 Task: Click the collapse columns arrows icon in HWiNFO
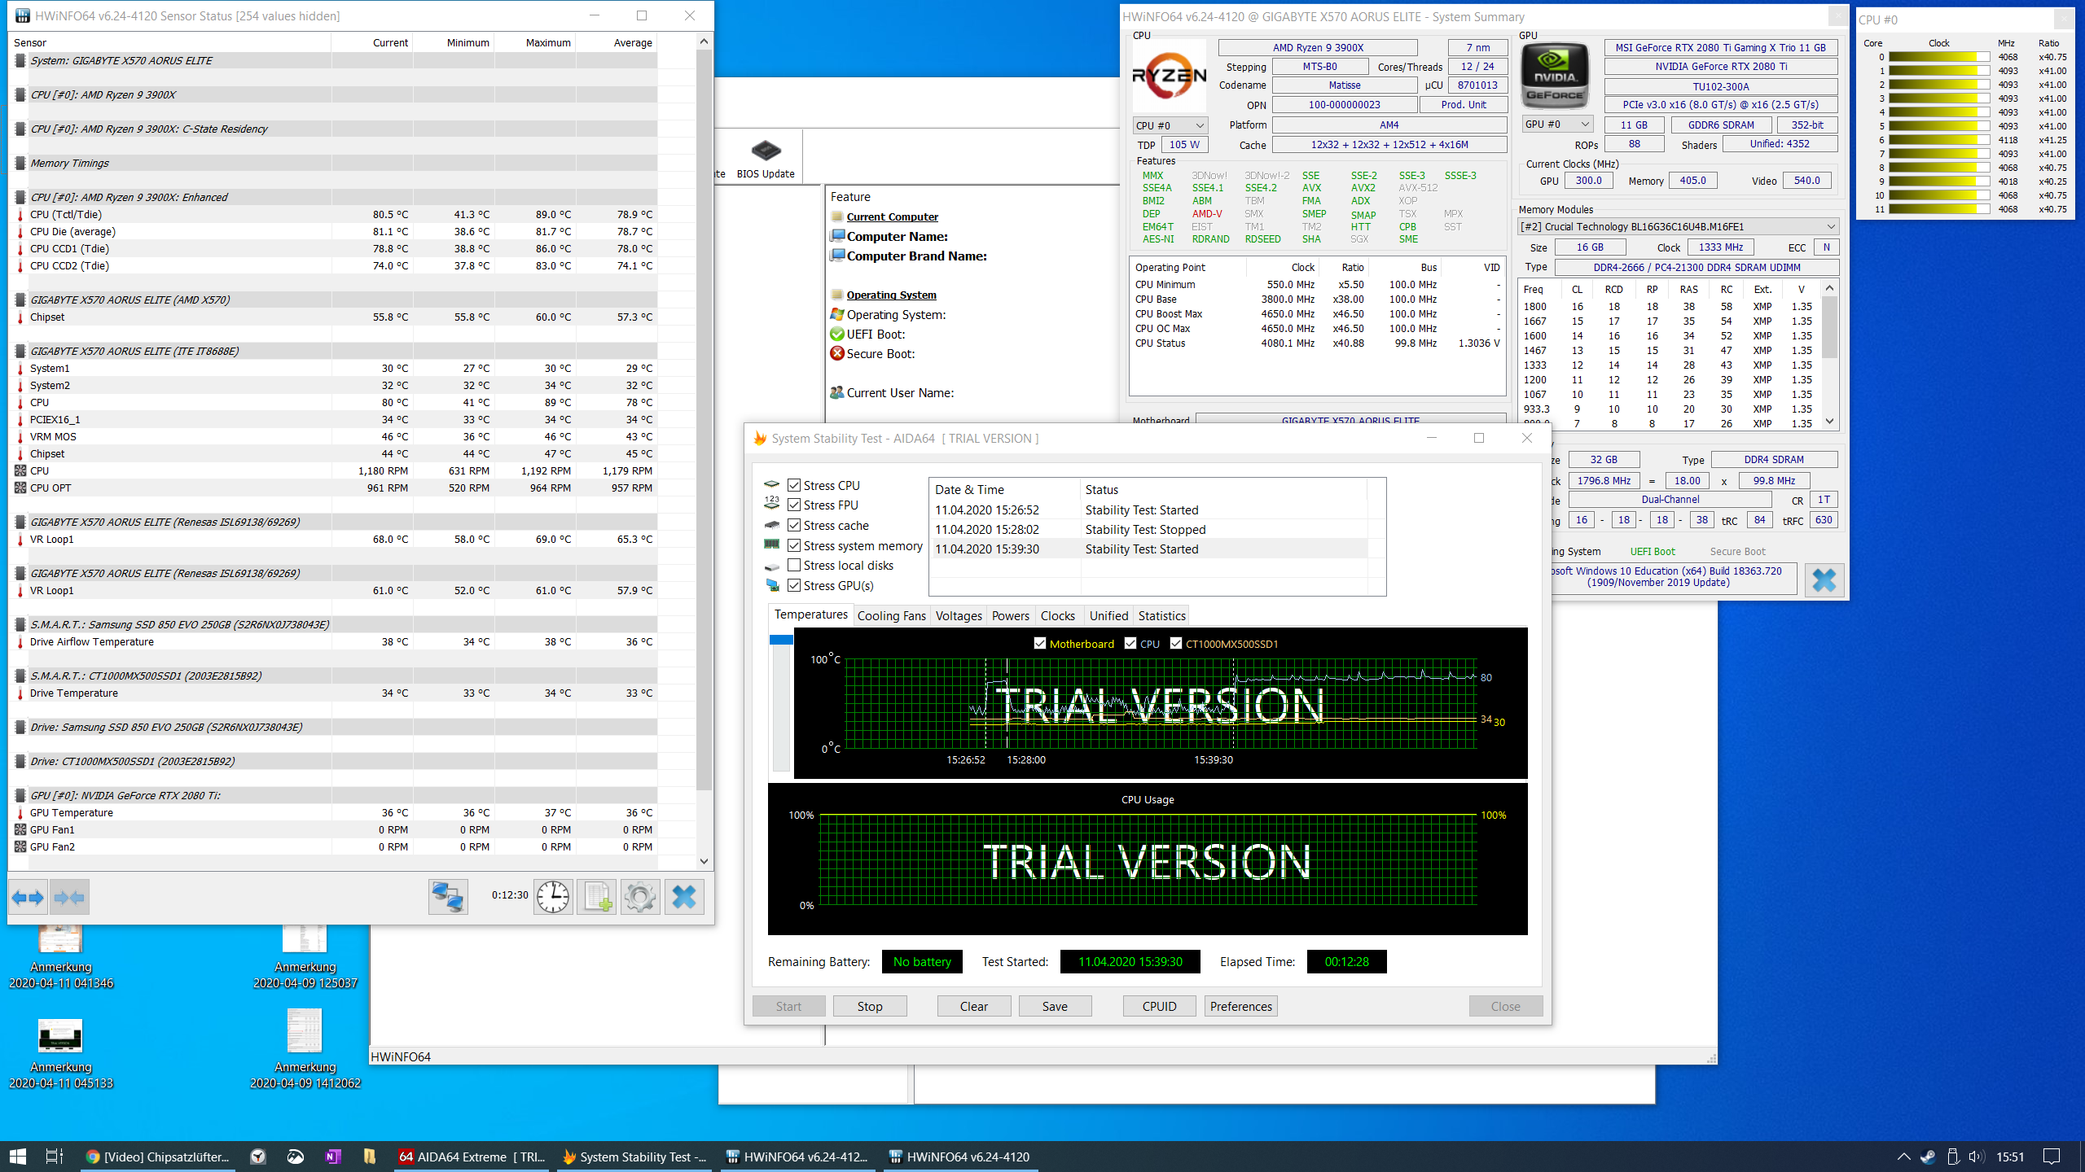pyautogui.click(x=69, y=898)
